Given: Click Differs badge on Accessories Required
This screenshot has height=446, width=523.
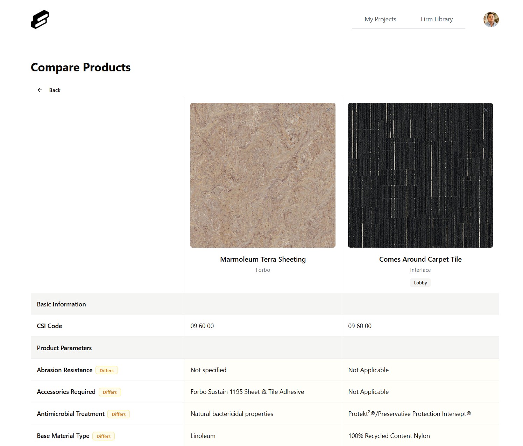Looking at the screenshot, I should (x=109, y=392).
